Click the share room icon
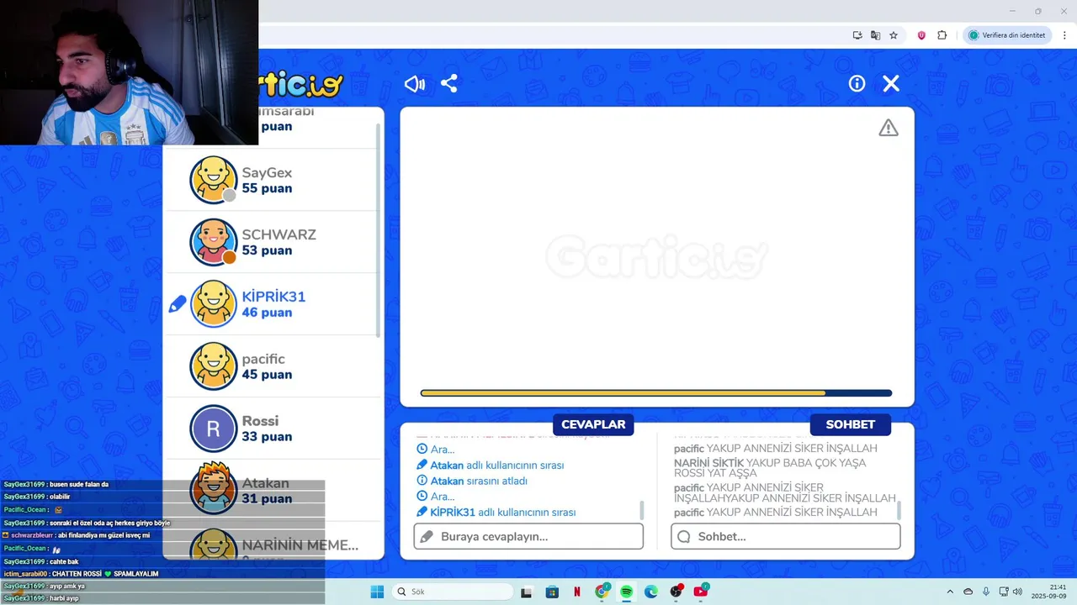1077x605 pixels. pyautogui.click(x=449, y=83)
